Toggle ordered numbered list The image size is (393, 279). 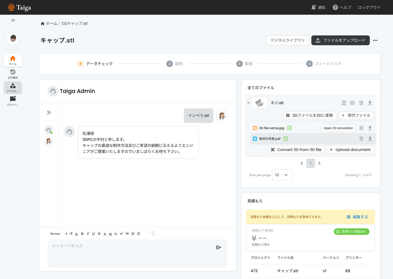133,234
